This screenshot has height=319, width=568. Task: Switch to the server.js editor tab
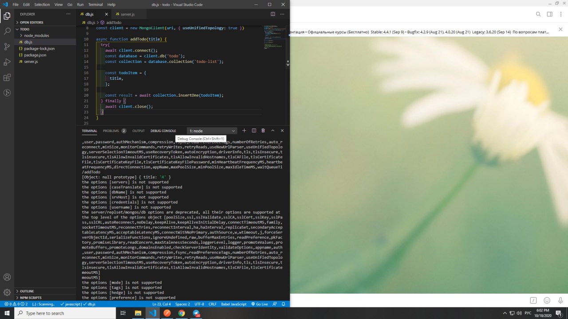click(127, 14)
